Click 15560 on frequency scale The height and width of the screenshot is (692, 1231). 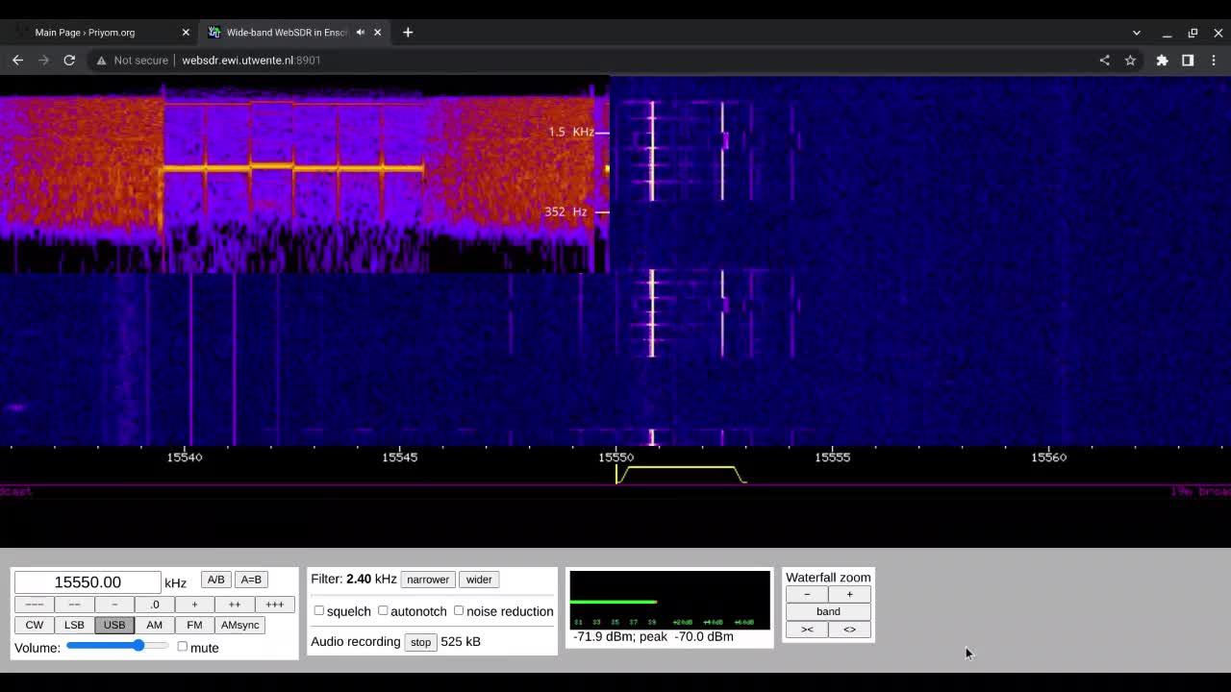pos(1049,457)
